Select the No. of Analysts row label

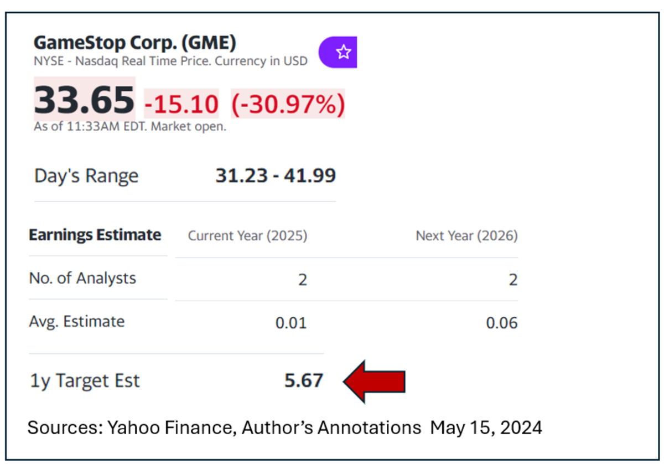coord(82,278)
